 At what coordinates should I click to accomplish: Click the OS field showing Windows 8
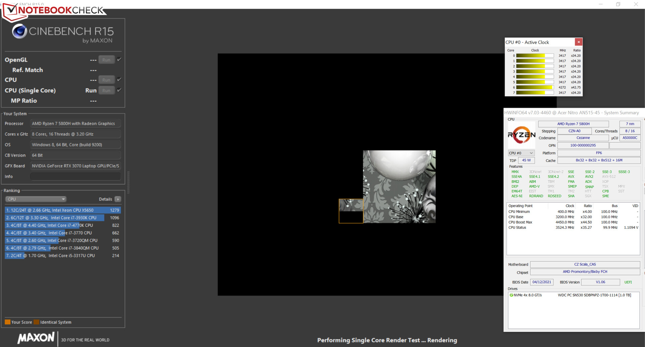click(76, 145)
